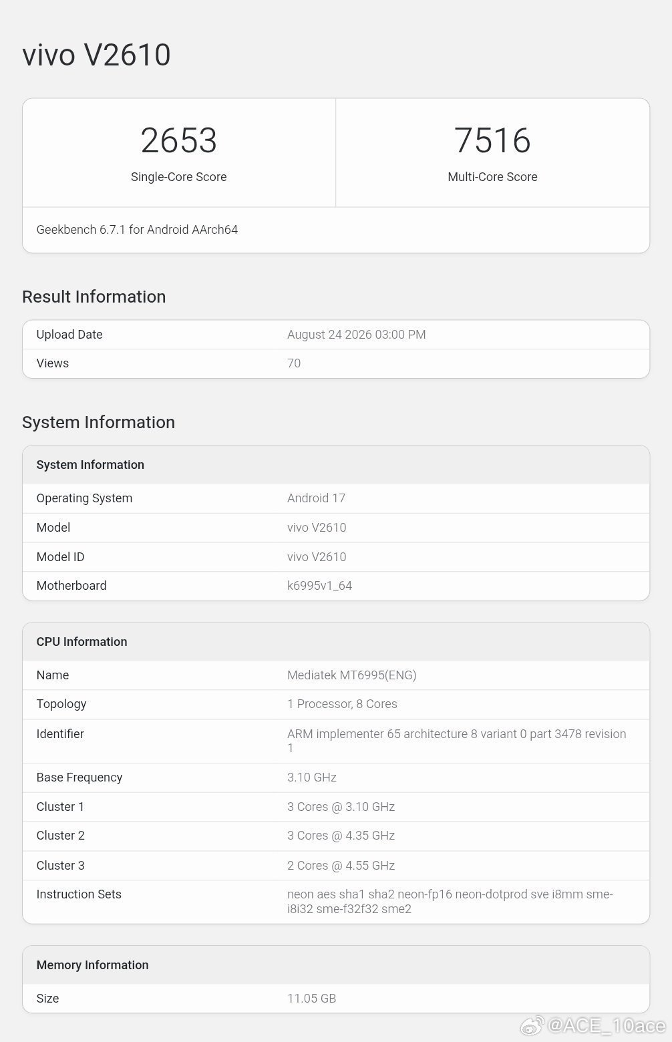
Task: Click the Cluster 3 label
Action: pos(60,866)
